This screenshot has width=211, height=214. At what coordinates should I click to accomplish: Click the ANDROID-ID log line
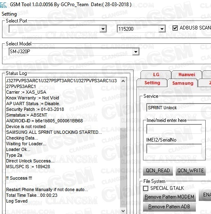[x=45, y=121]
